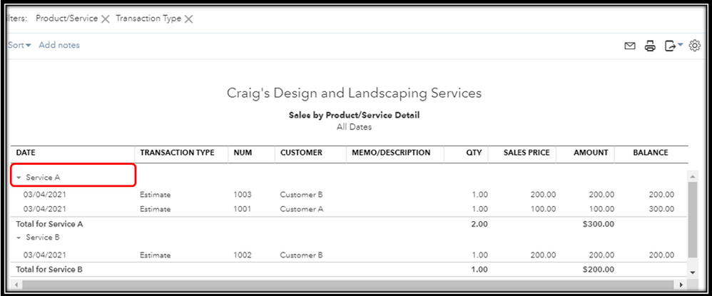Click the Sales by Product/Service Detail title

(354, 116)
